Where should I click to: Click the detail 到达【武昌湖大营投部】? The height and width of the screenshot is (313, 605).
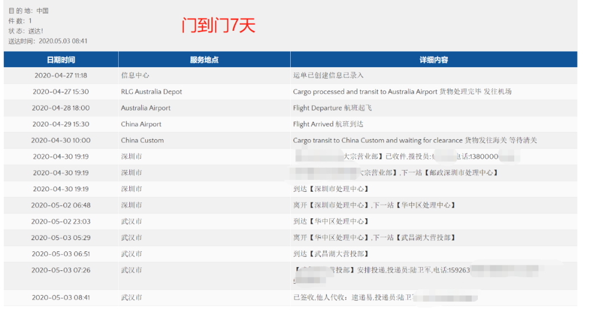(x=331, y=254)
